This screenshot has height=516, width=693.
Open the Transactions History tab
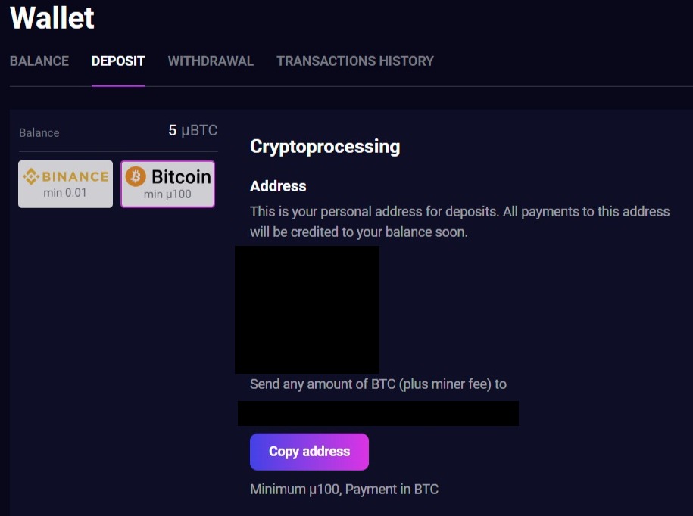[355, 61]
